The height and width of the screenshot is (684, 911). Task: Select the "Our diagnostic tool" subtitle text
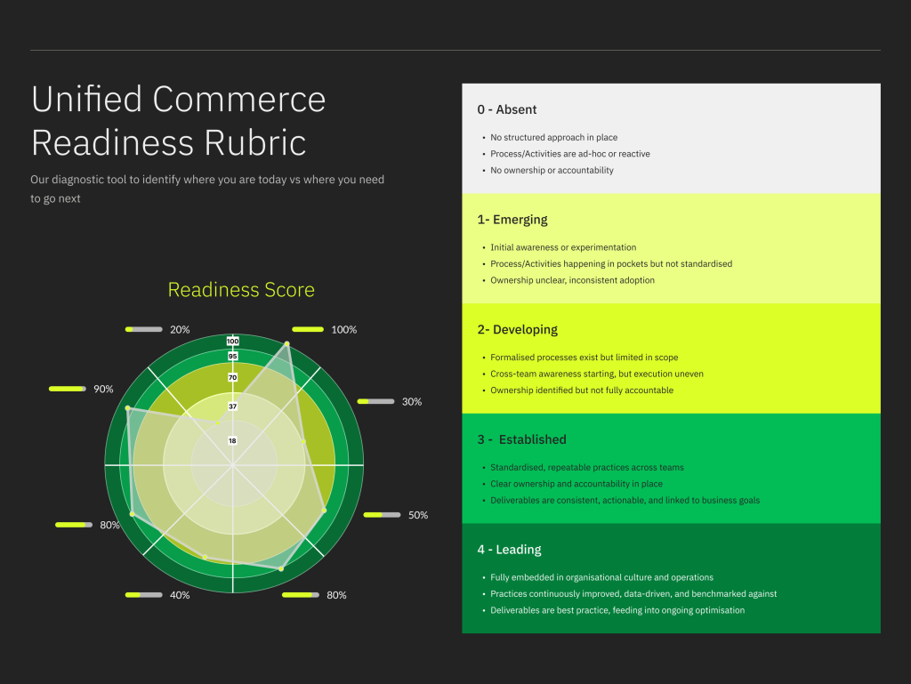pyautogui.click(x=207, y=189)
